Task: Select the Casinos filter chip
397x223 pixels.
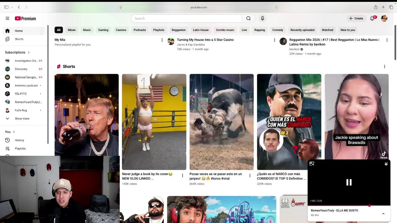Action: point(121,30)
